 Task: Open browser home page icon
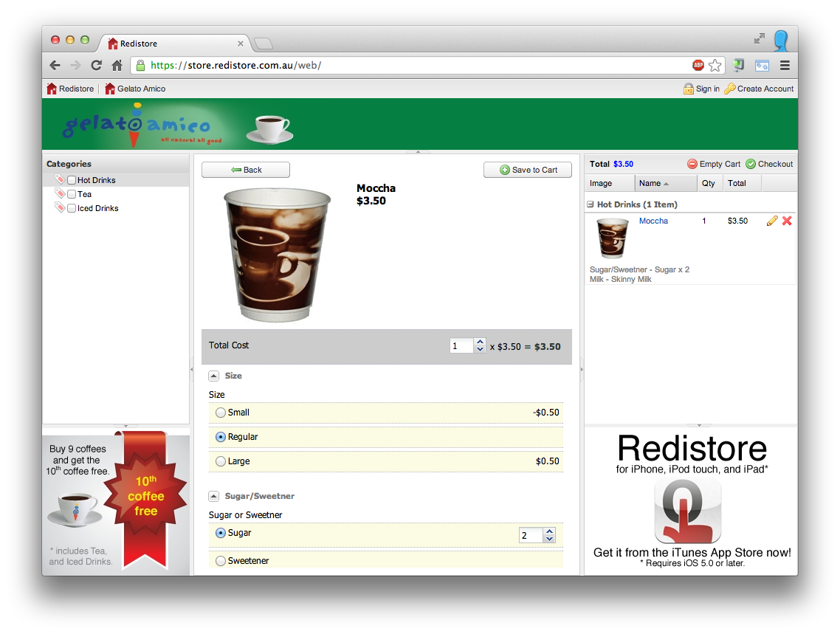(x=117, y=66)
